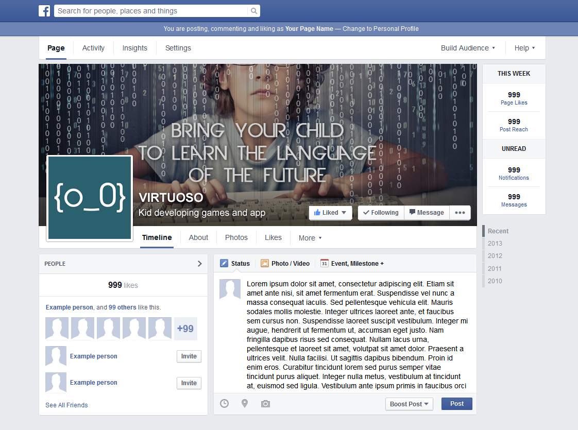Click the camera icon below post
The image size is (578, 430).
[x=265, y=404]
